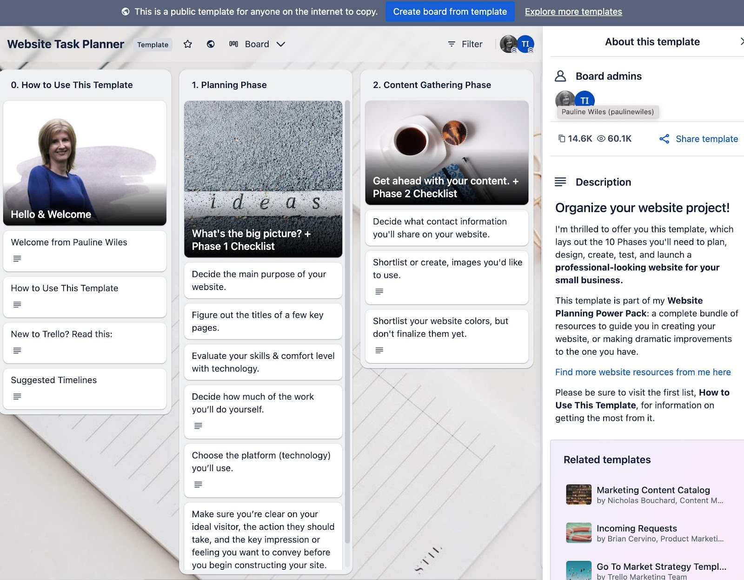744x580 pixels.
Task: Open the Phase 1 Checklist ideas card
Action: pyautogui.click(x=263, y=179)
